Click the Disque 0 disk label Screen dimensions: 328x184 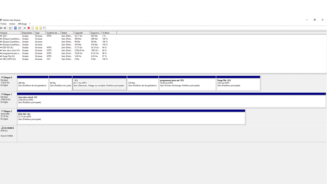9,83
